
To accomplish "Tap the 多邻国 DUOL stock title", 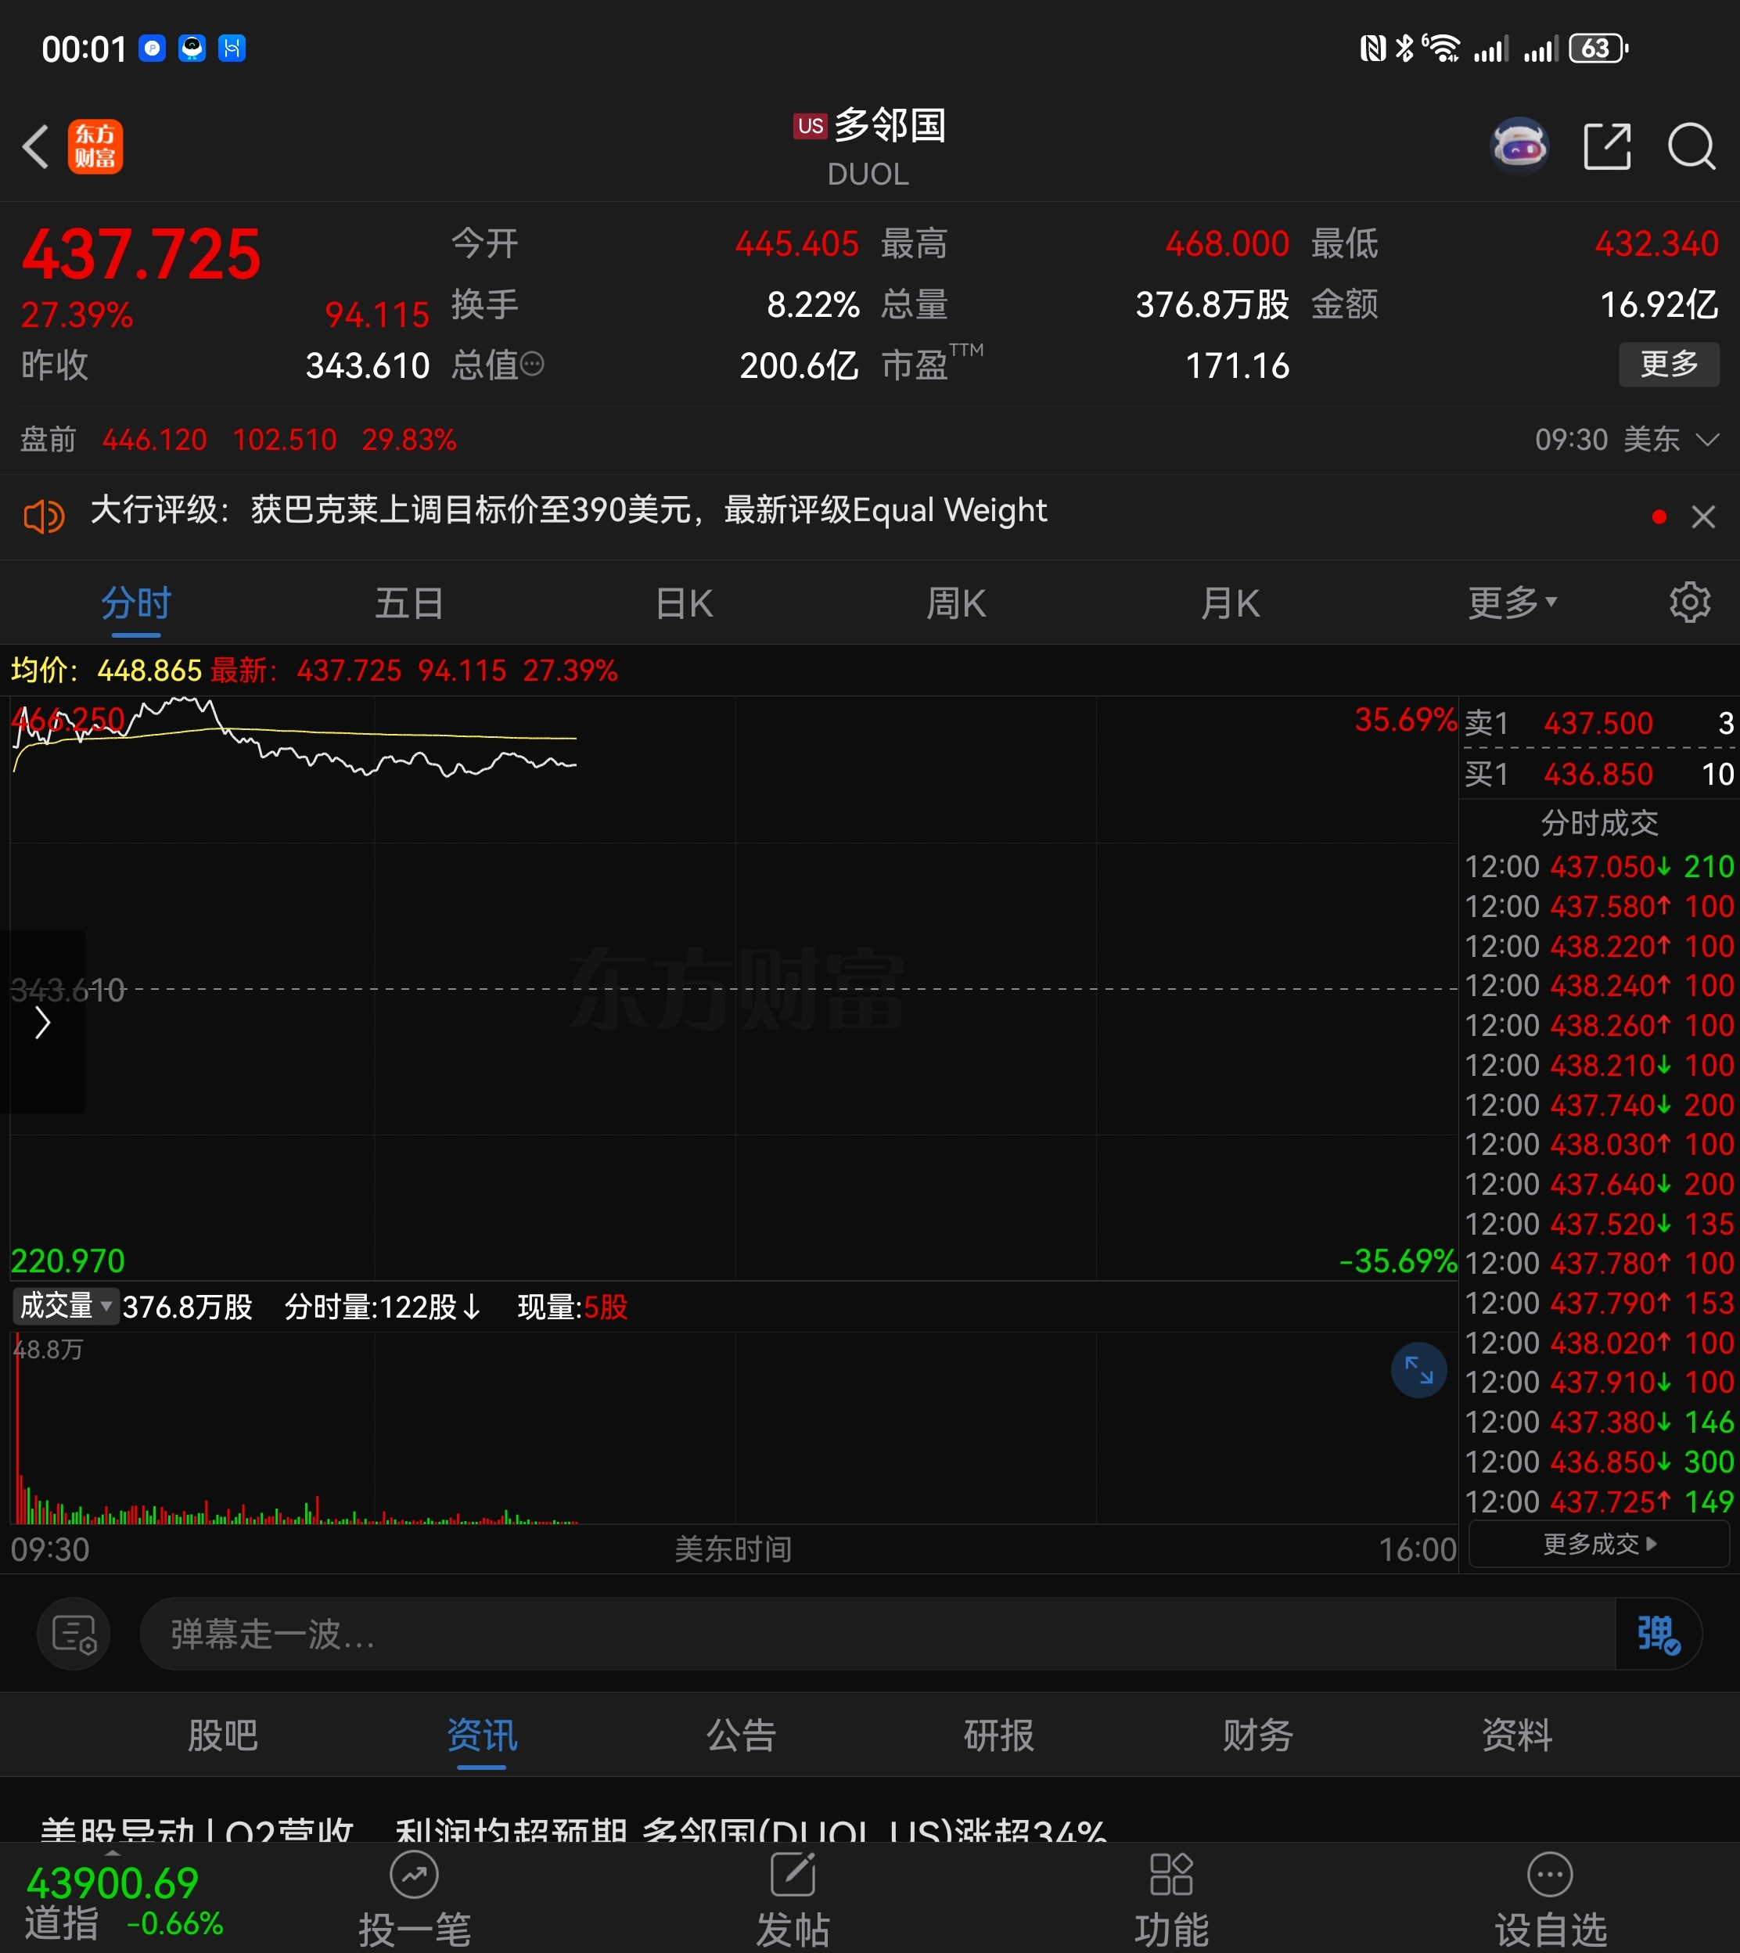I will (869, 147).
